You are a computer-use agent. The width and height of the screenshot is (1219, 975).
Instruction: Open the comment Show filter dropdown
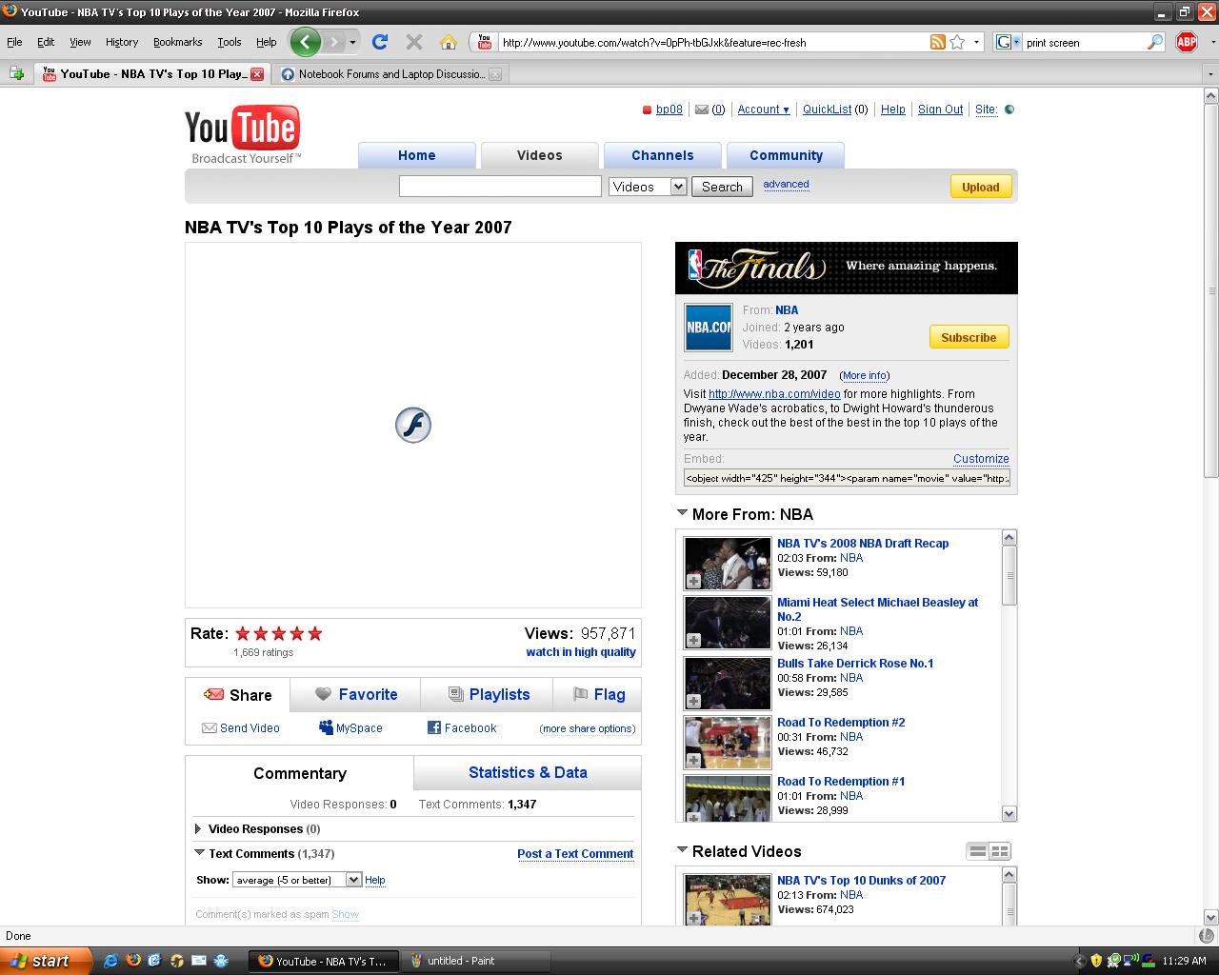click(297, 880)
